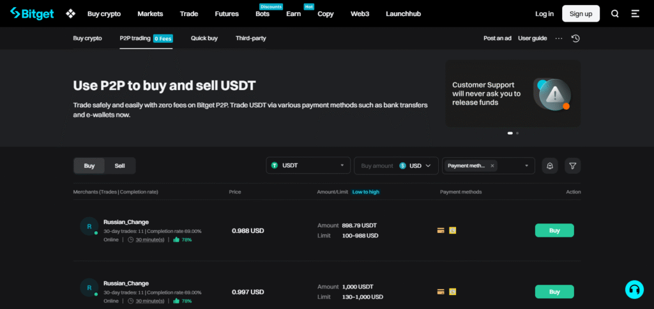Image resolution: width=654 pixels, height=309 pixels.
Task: Open the USDT coin dropdown
Action: (308, 165)
